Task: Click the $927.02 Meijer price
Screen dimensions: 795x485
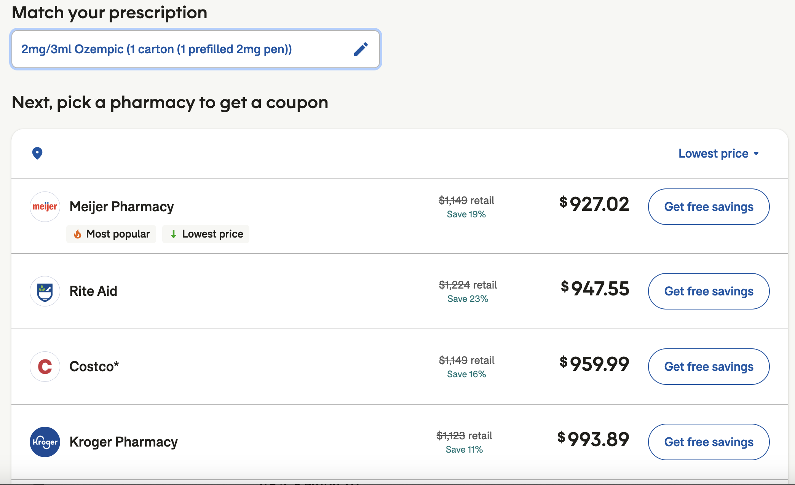Action: click(x=594, y=204)
